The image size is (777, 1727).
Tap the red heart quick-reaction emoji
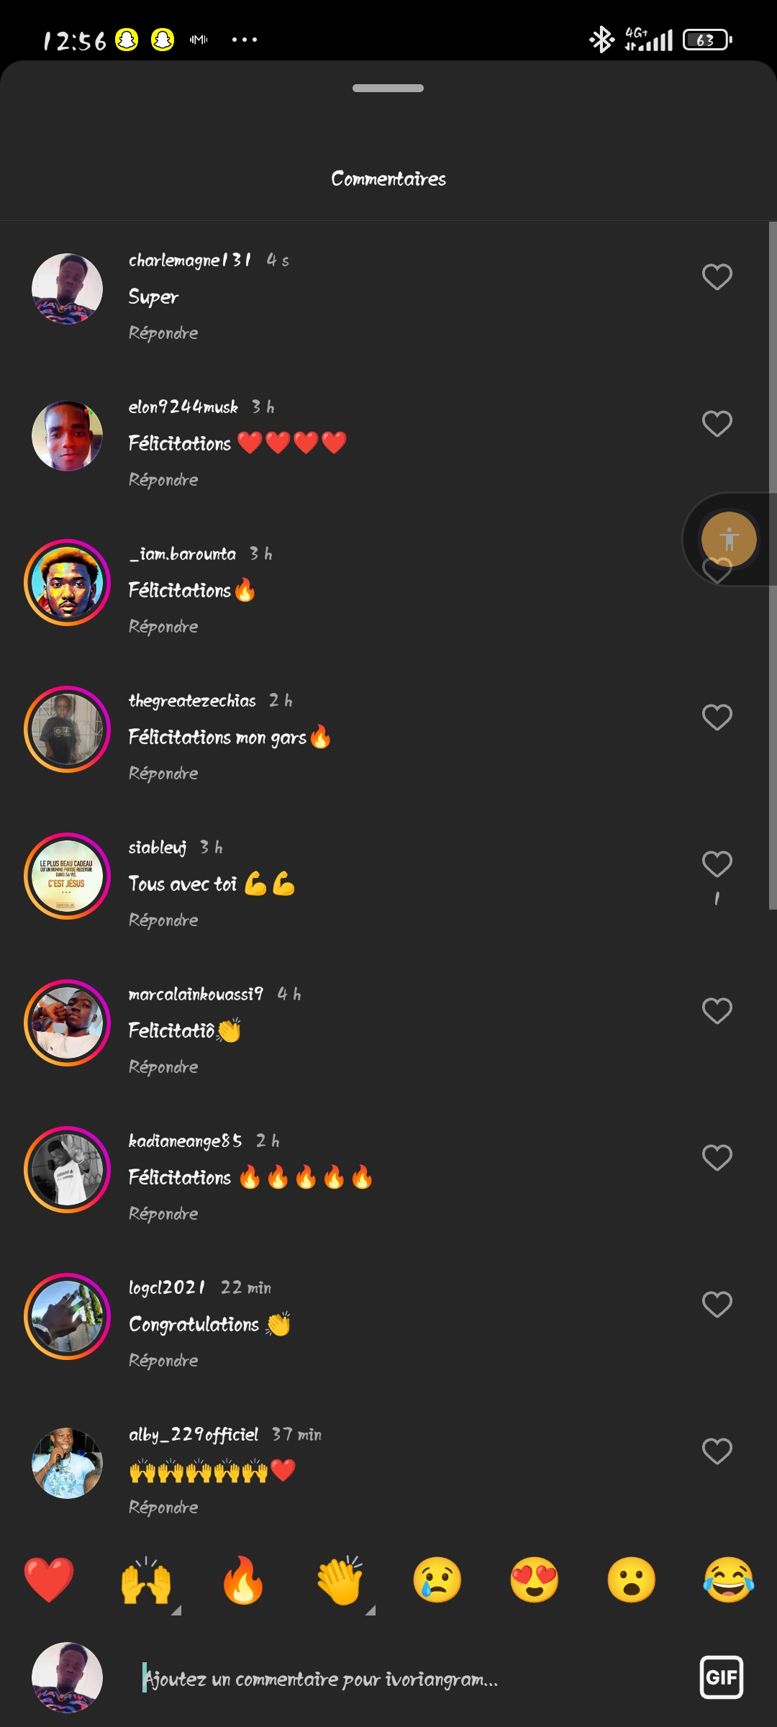pyautogui.click(x=49, y=1579)
